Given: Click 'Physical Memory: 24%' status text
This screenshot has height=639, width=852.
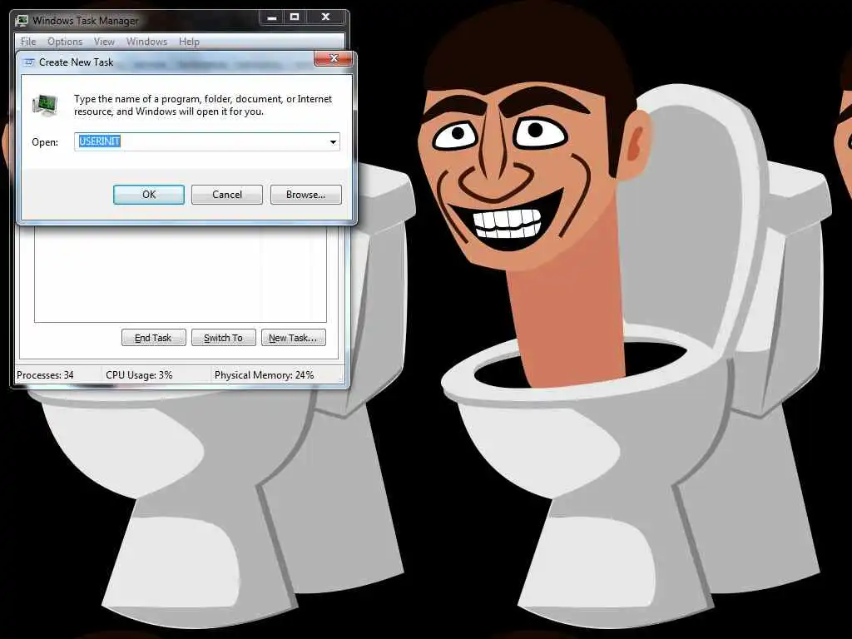Looking at the screenshot, I should click(x=264, y=375).
